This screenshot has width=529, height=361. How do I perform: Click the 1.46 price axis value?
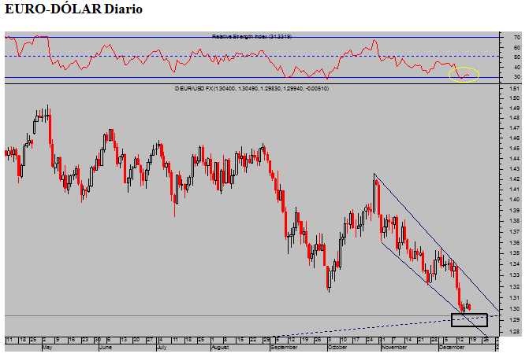[x=514, y=138]
